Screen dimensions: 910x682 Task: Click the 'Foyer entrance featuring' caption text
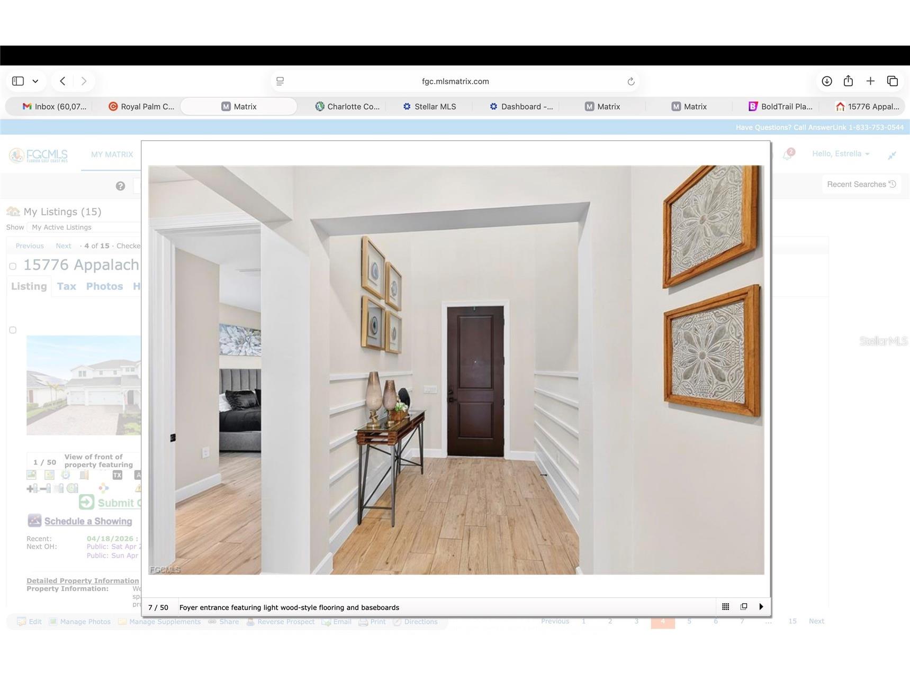pyautogui.click(x=289, y=607)
